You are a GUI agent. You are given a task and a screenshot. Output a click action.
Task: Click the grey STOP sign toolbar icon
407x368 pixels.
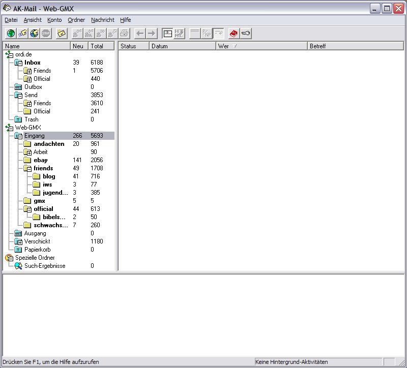click(x=46, y=34)
